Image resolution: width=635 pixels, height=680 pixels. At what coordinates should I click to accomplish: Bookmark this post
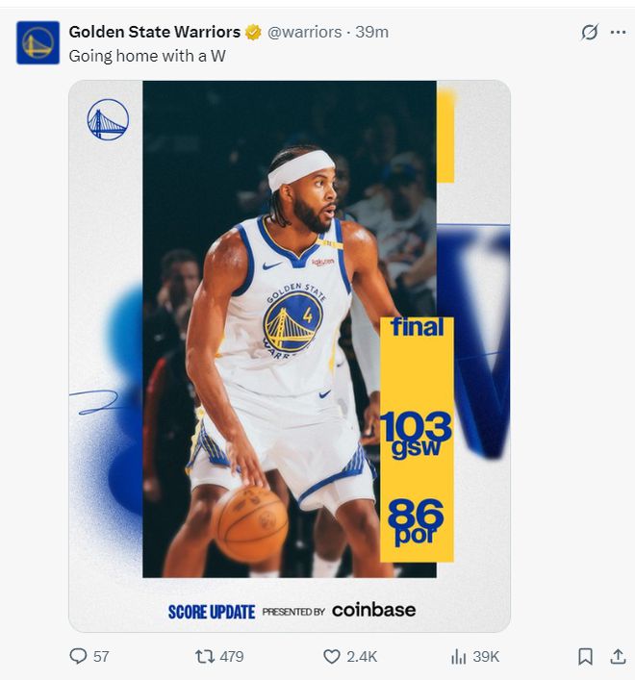(586, 656)
